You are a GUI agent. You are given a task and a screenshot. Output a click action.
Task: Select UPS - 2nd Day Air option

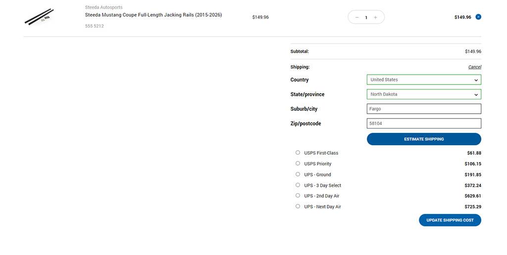298,195
